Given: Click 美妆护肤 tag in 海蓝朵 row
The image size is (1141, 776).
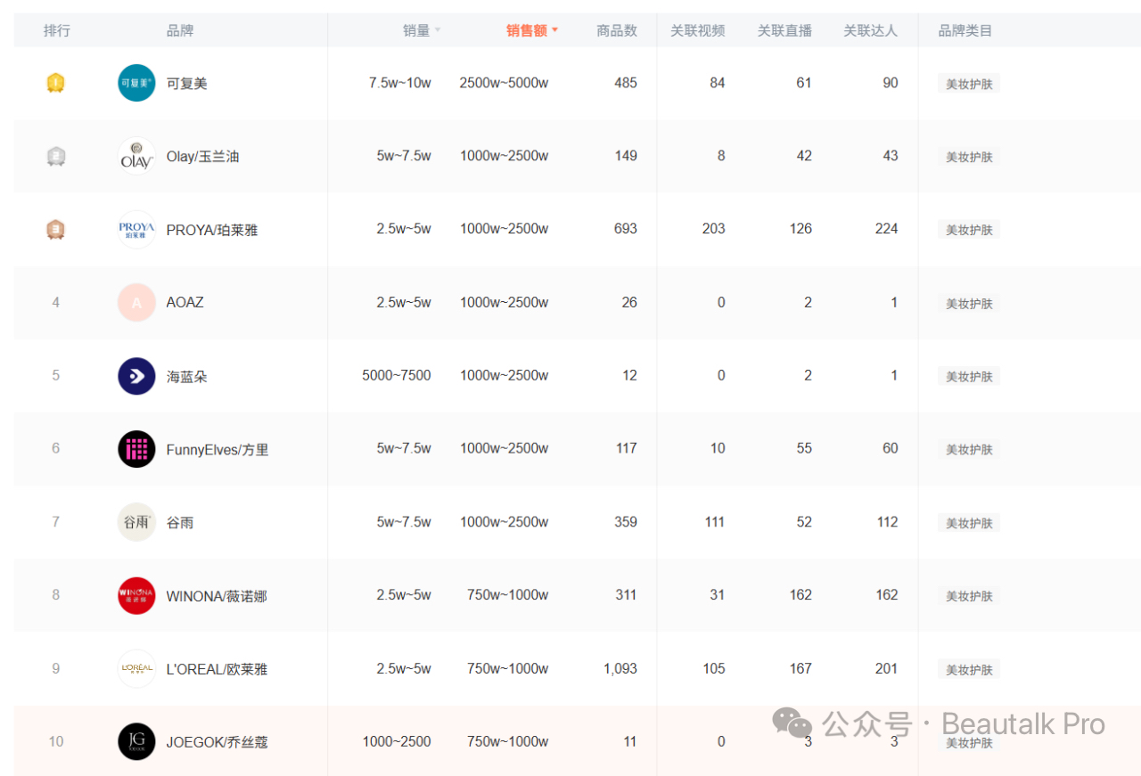Looking at the screenshot, I should pos(969,377).
